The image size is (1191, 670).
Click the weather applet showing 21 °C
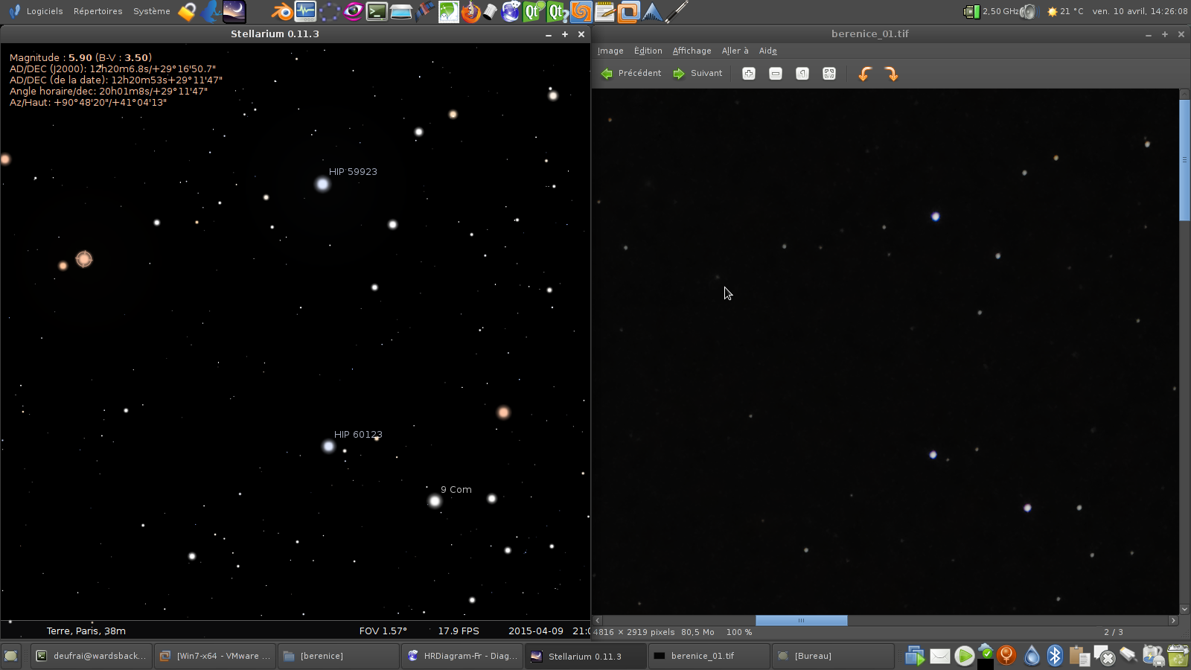pos(1065,11)
